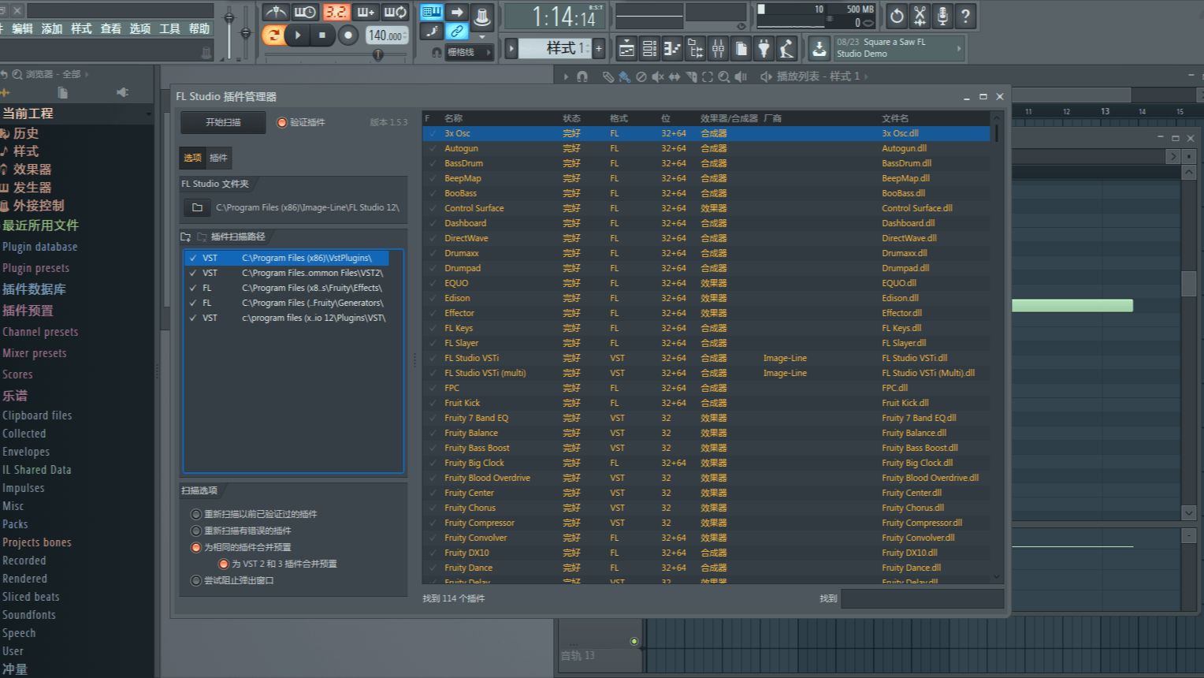Switch to the 插件 tab
This screenshot has height=678, width=1204.
click(x=218, y=158)
